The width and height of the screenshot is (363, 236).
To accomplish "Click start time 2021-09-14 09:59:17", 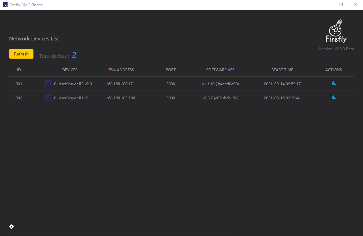I will coord(282,84).
